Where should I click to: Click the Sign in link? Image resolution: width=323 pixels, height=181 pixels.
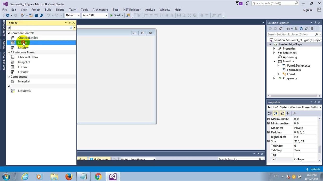[x=307, y=10]
